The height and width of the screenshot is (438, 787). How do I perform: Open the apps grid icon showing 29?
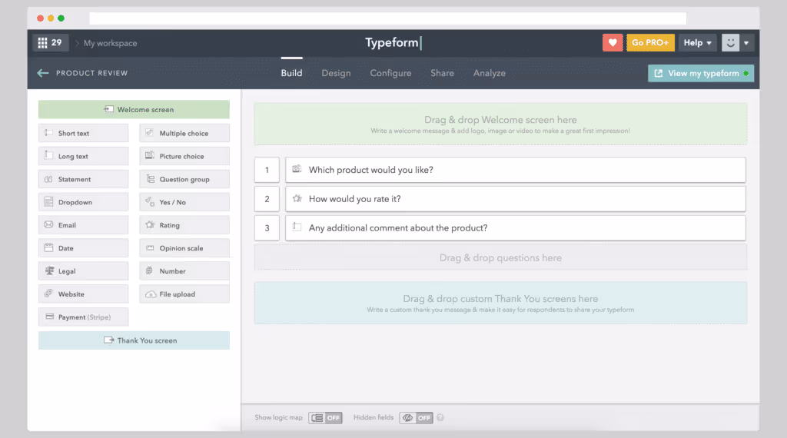coord(50,42)
